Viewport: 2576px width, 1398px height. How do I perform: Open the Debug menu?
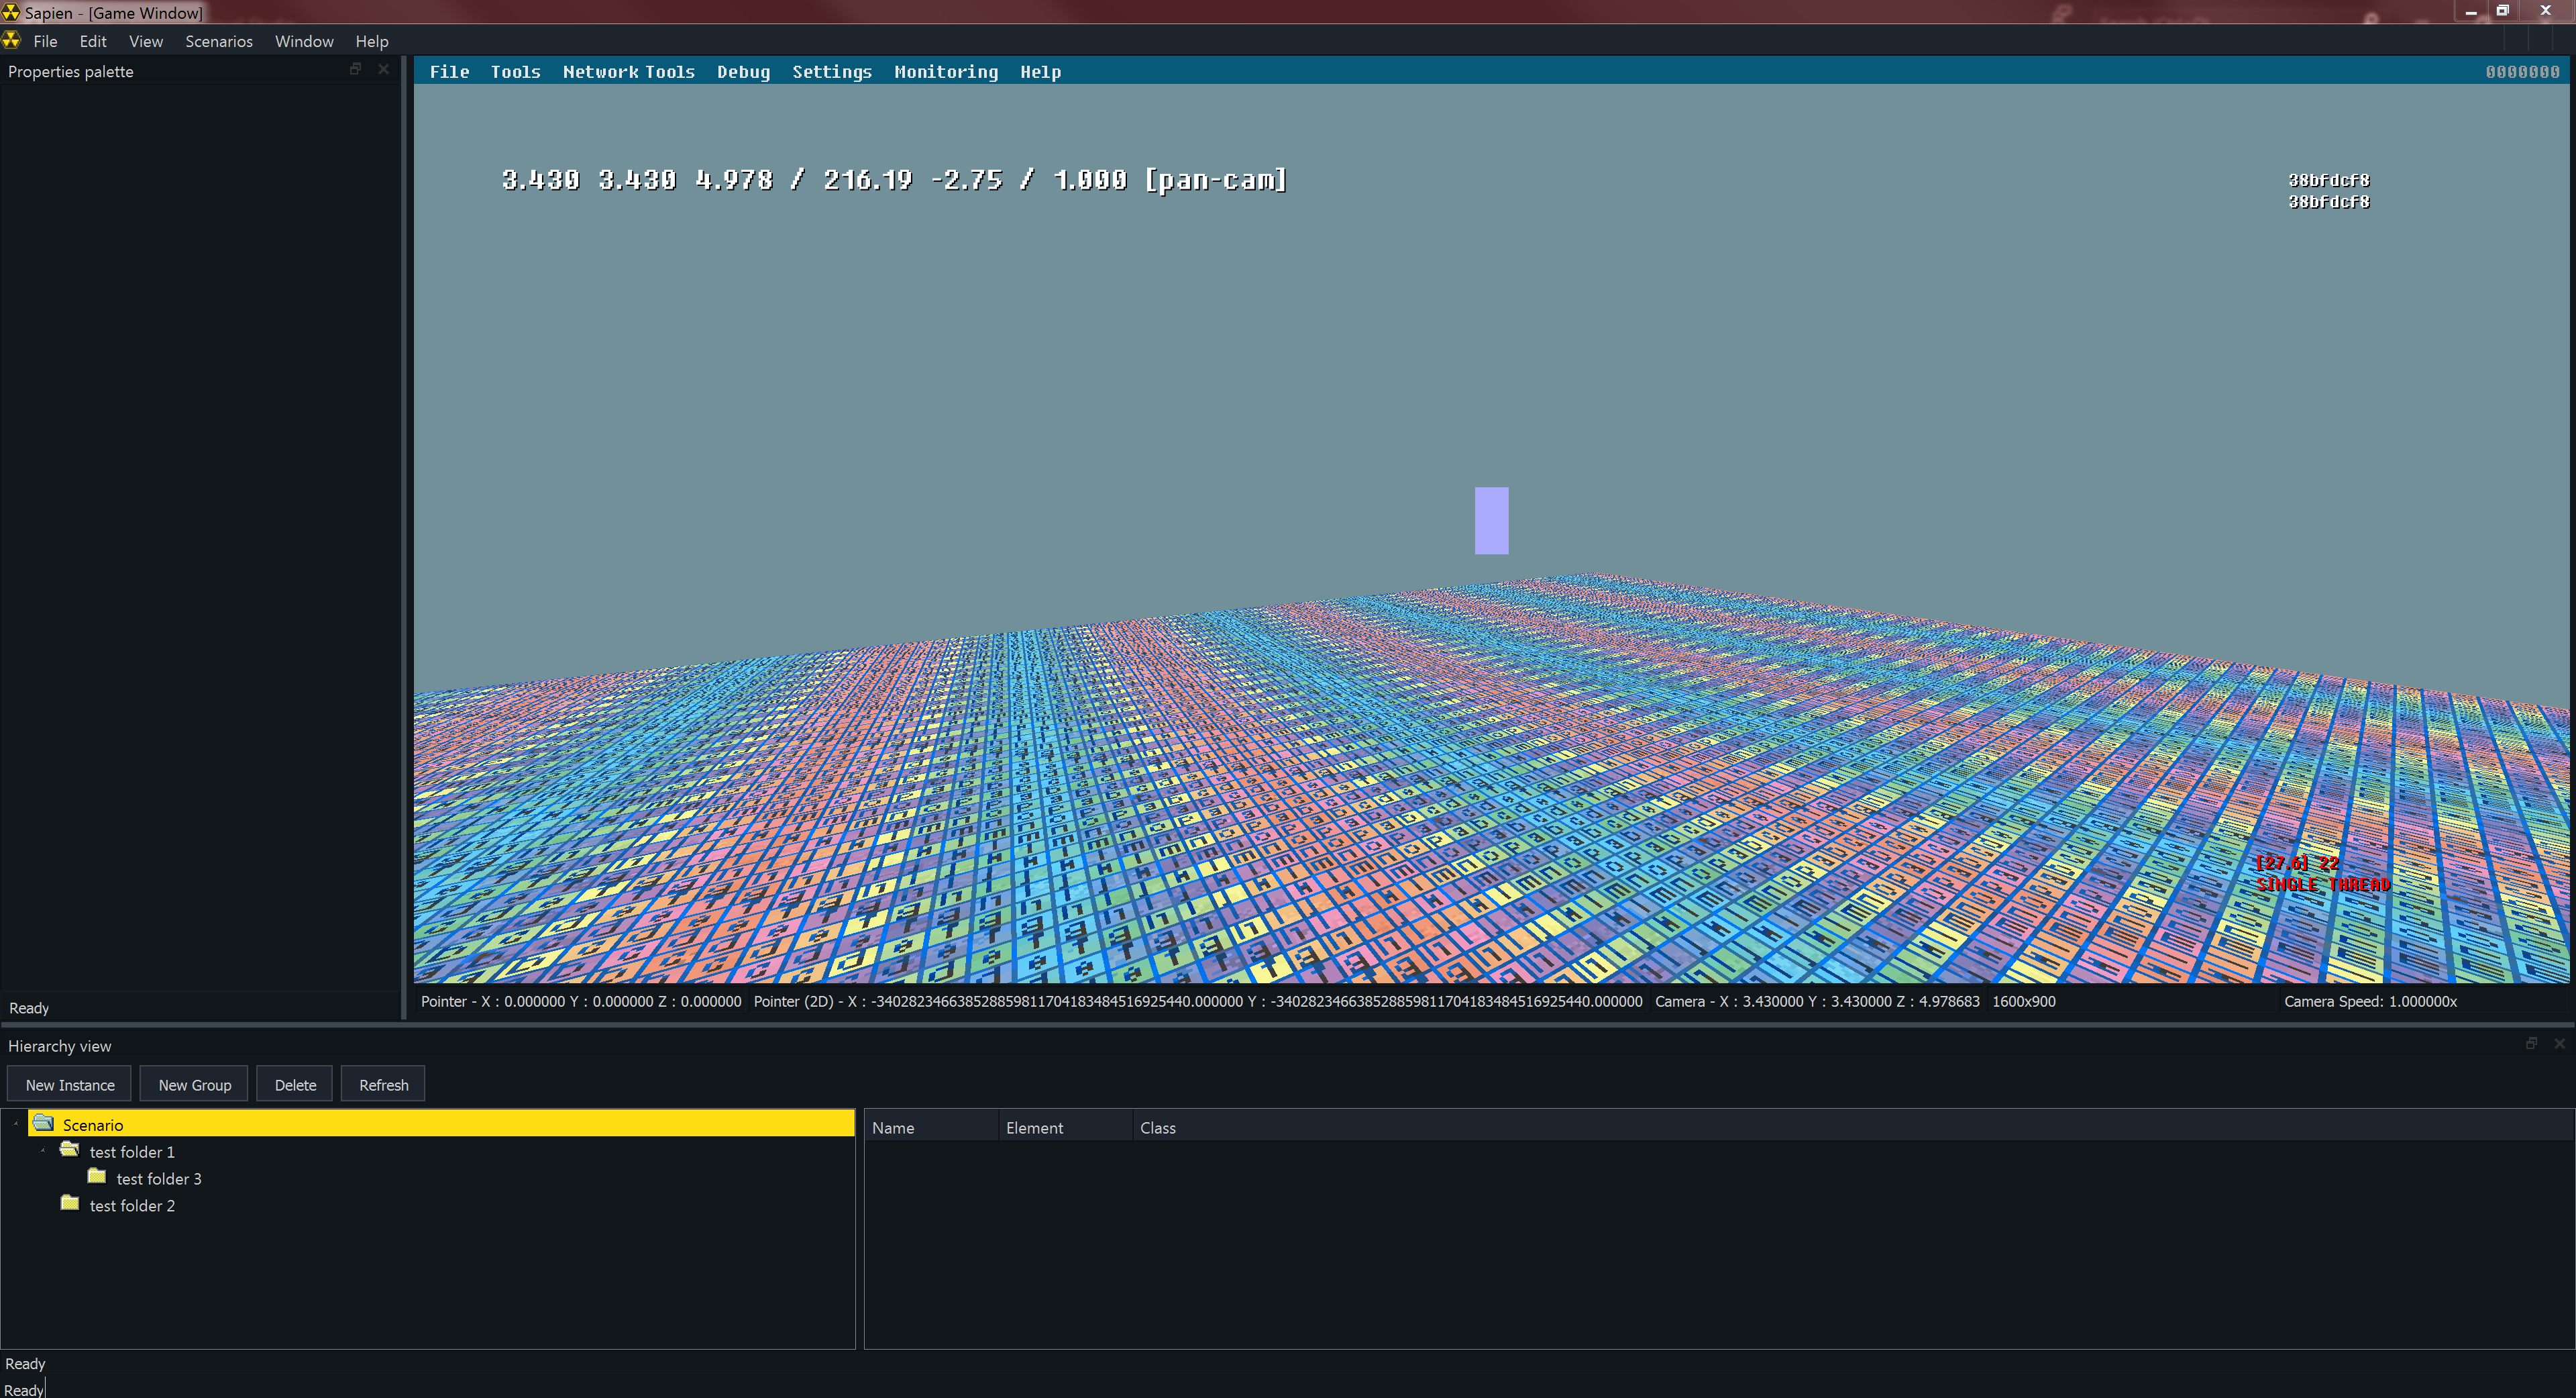(x=743, y=72)
